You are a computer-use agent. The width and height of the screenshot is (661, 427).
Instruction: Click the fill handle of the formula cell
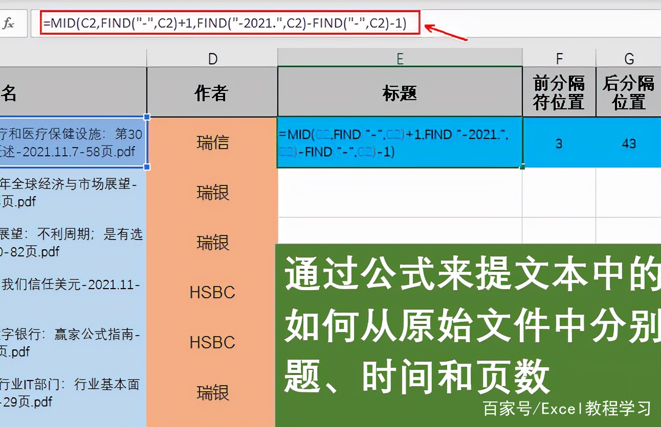tap(522, 167)
